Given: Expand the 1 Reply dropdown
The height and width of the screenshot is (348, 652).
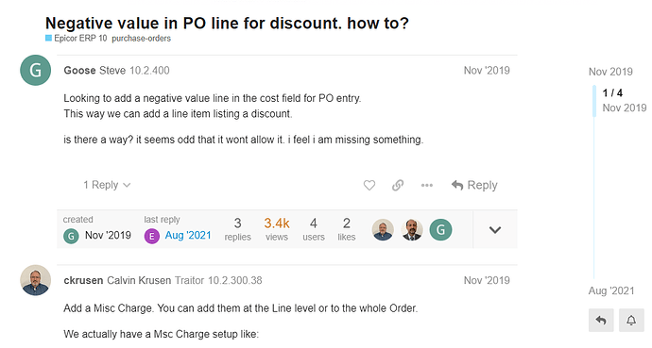Looking at the screenshot, I should (x=108, y=185).
